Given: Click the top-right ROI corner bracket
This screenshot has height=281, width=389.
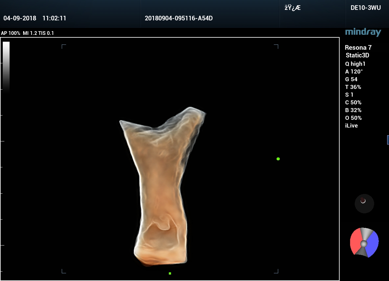Looking at the screenshot, I should (276, 46).
